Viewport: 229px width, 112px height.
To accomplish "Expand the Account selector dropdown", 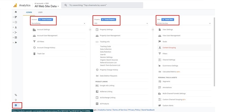I will 58,23.
